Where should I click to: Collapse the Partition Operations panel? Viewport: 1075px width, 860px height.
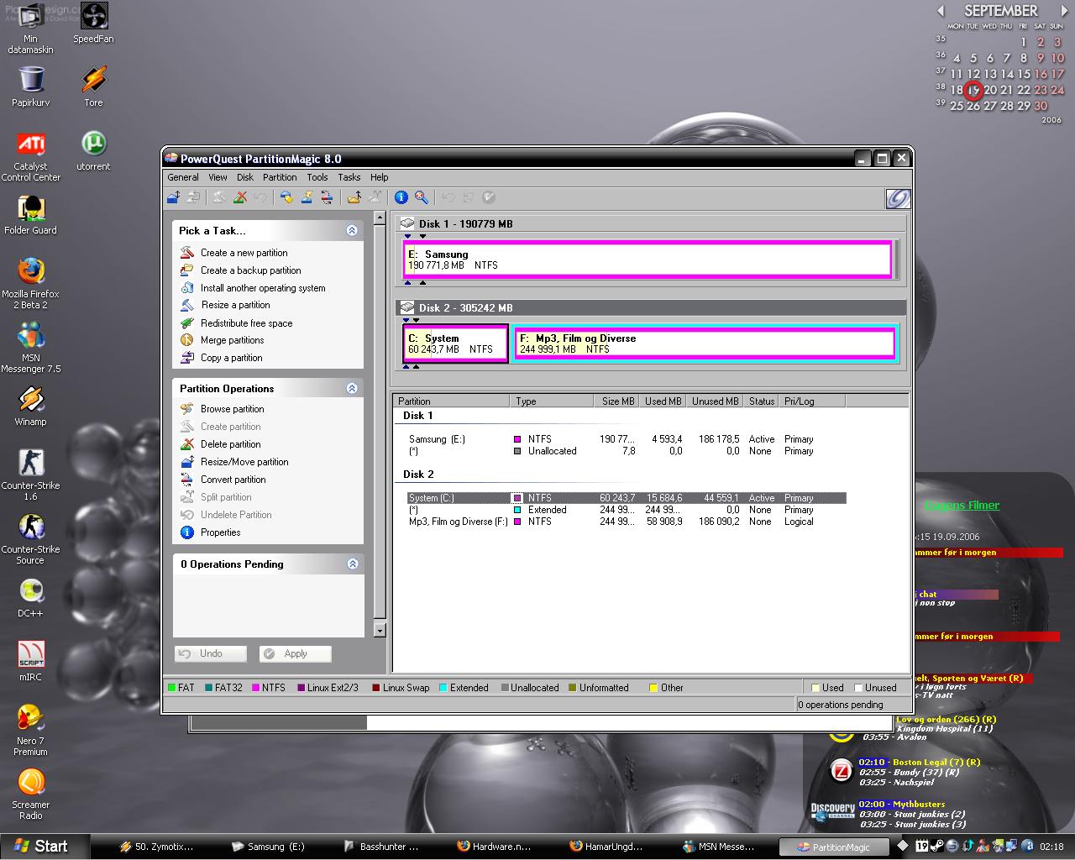click(352, 388)
